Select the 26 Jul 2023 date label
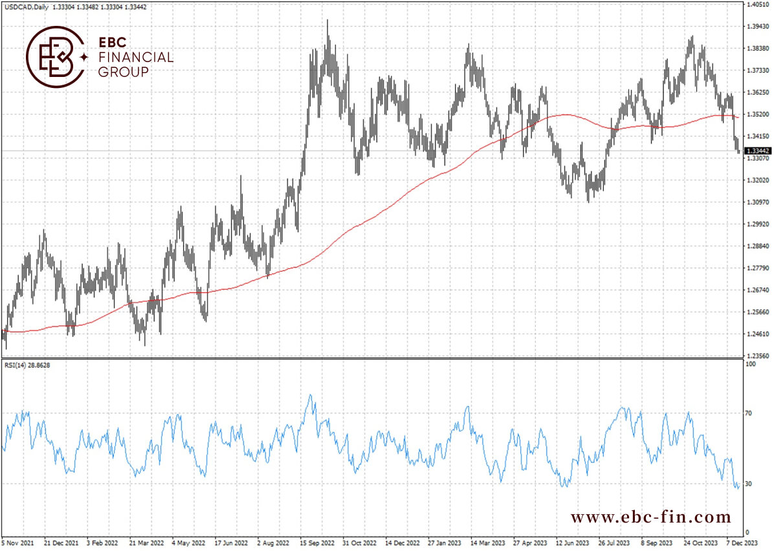 614,543
